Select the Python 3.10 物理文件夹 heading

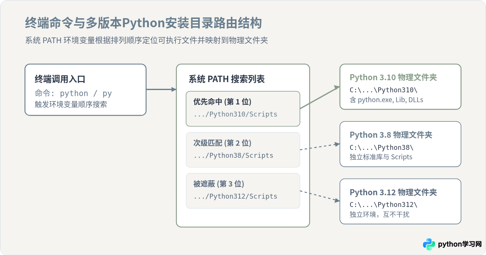click(x=393, y=78)
